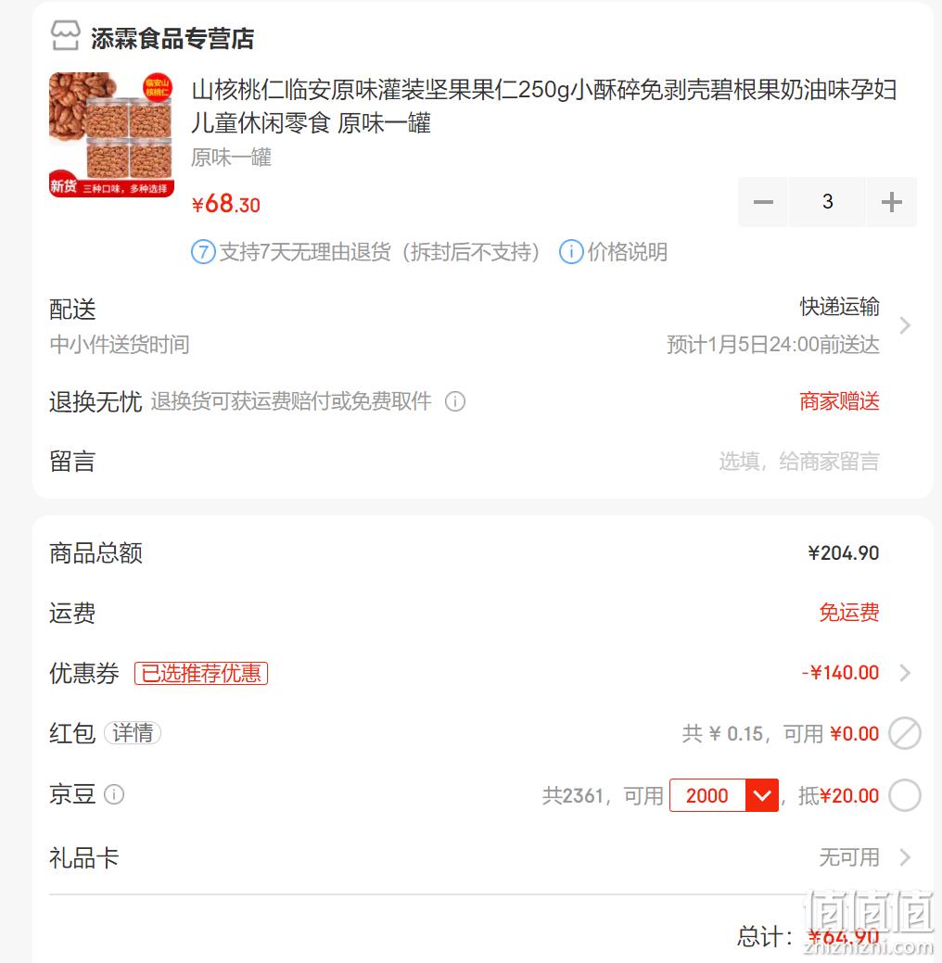Expand the 礼品卡 row chevron
The image size is (942, 963).
pyautogui.click(x=905, y=856)
